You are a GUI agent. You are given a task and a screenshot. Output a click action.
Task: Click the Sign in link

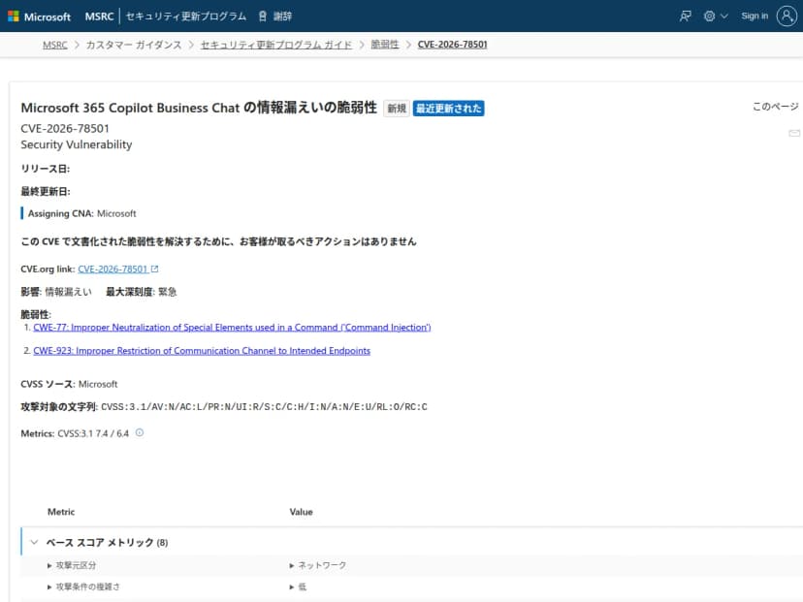tap(755, 16)
